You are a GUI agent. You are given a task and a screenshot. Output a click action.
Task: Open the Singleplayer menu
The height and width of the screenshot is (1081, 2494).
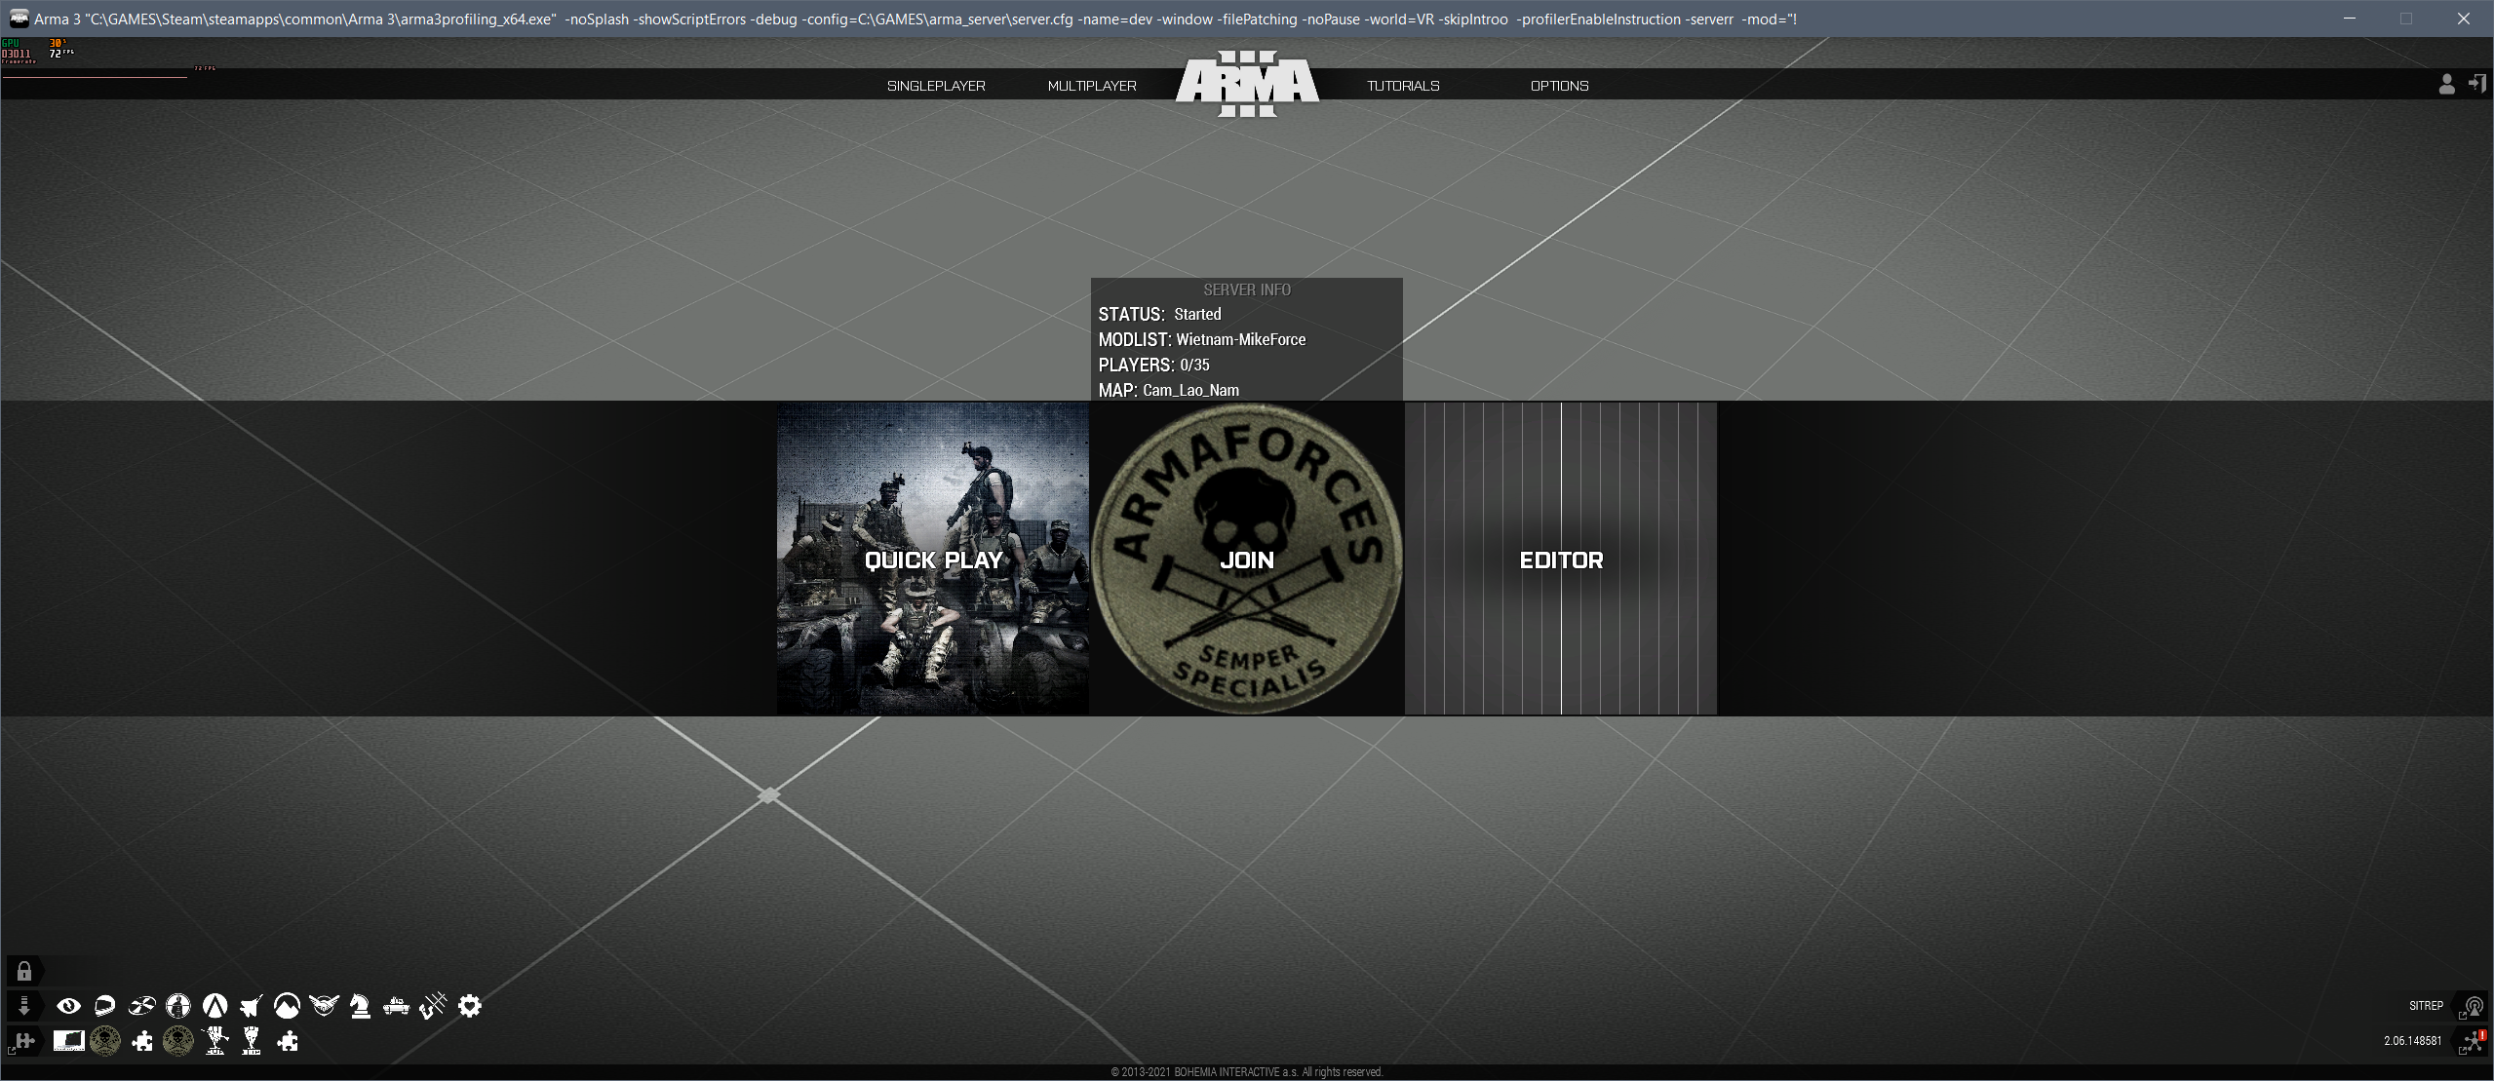936,86
